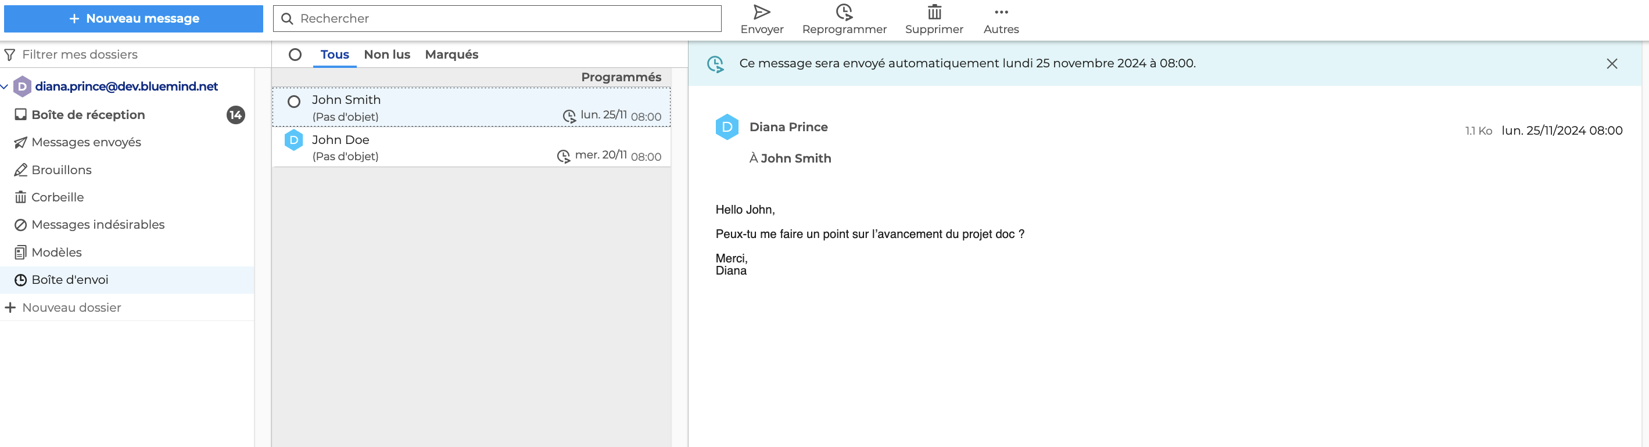The height and width of the screenshot is (447, 1649).
Task: Click the Envoyer send icon
Action: click(x=761, y=13)
